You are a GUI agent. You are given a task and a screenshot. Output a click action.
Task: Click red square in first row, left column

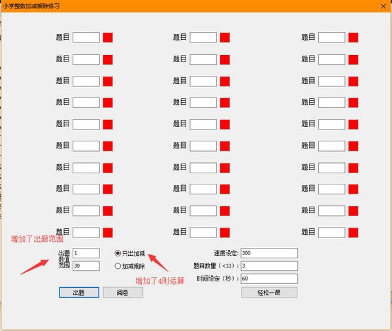pyautogui.click(x=108, y=37)
